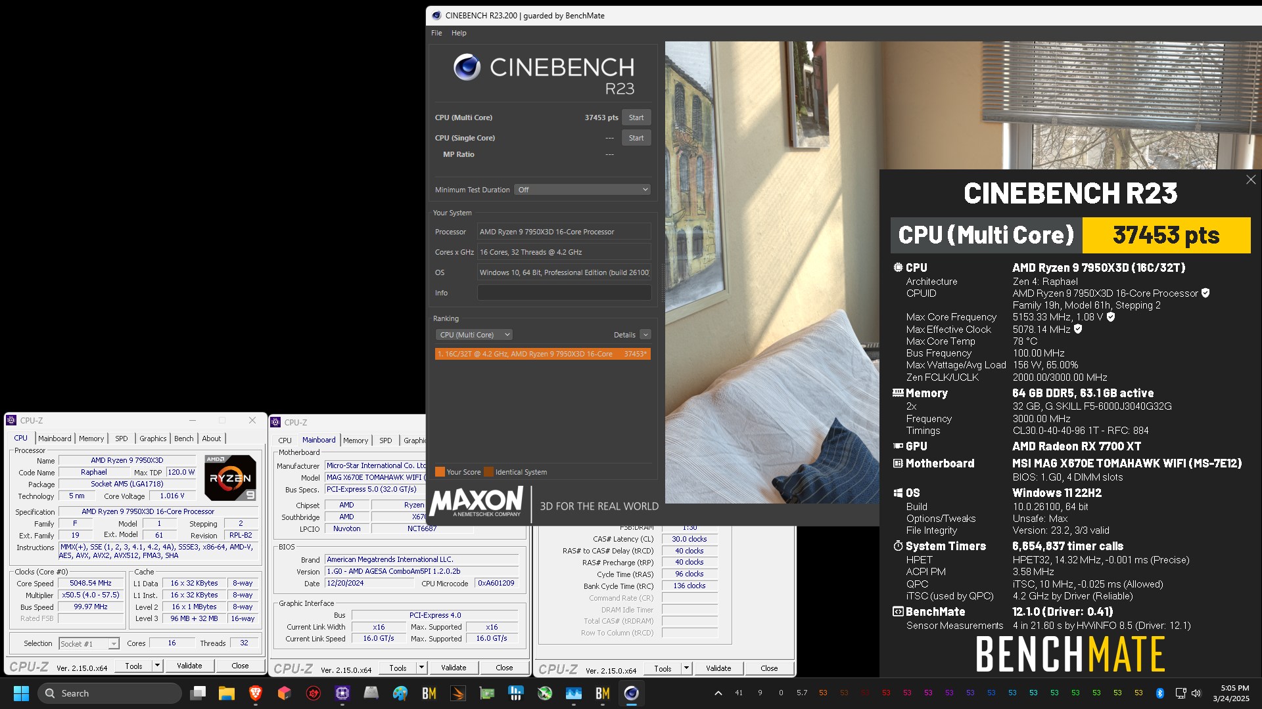Viewport: 1262px width, 709px height.
Task: Start the CPU (Multi Core) test
Action: tap(636, 118)
